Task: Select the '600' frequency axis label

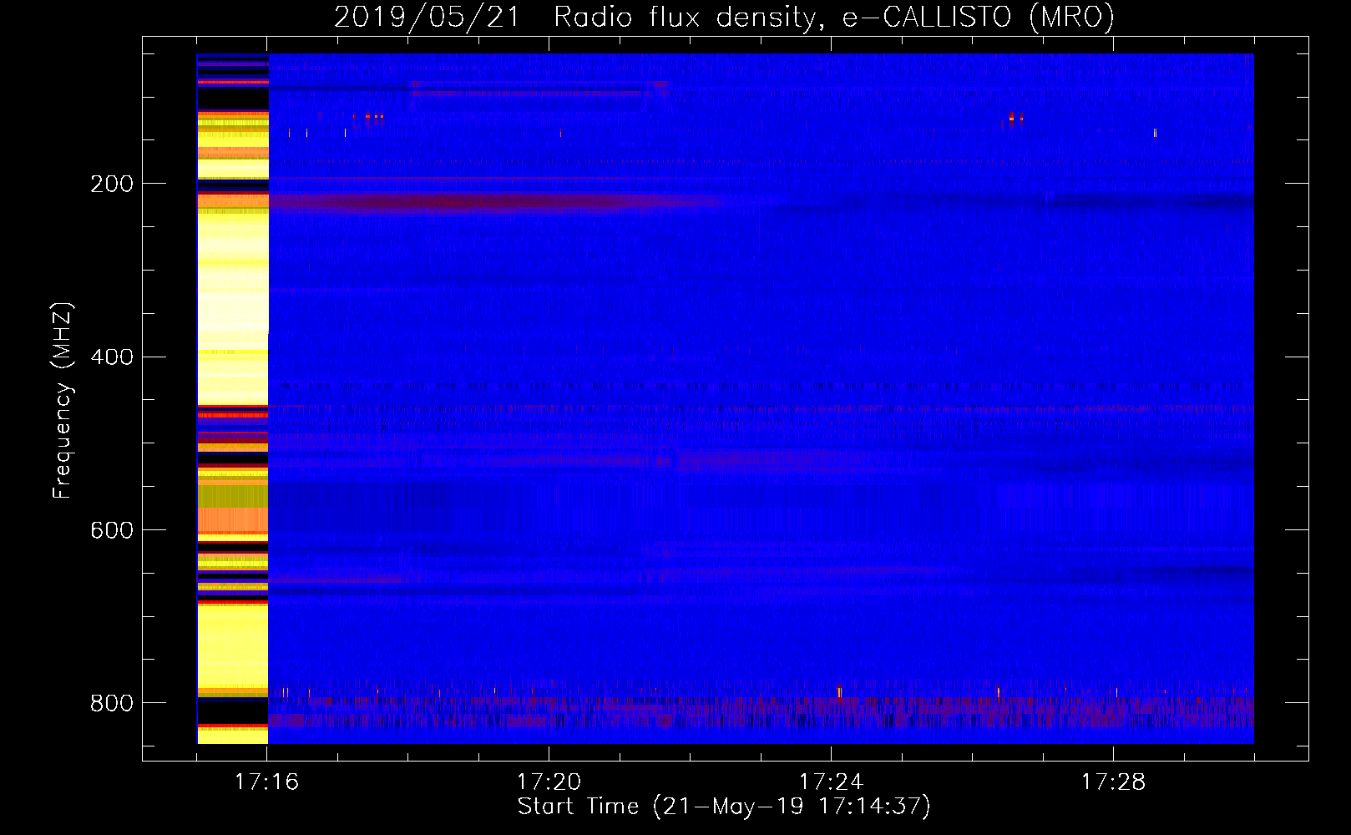Action: coord(112,531)
